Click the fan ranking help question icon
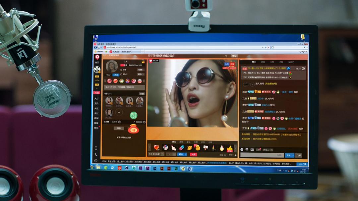 point(119,122)
